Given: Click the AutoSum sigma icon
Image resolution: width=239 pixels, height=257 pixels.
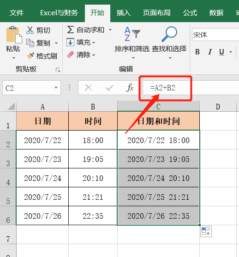Looking at the screenshot, I should 70,30.
